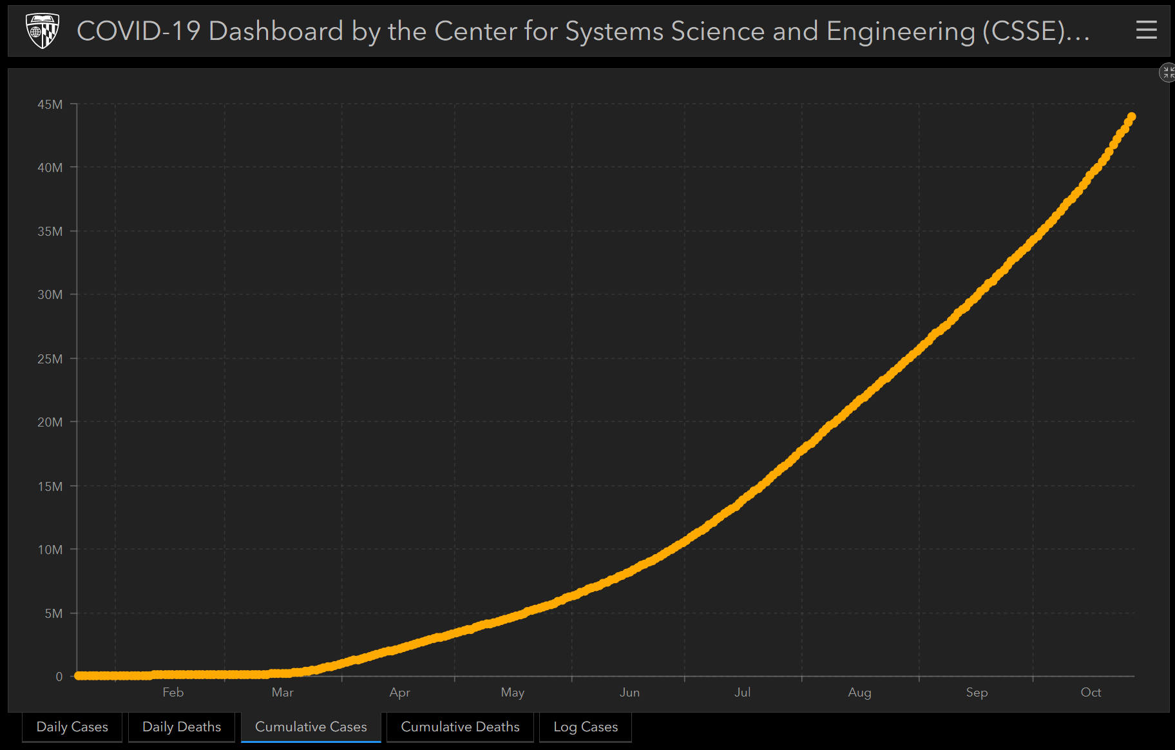Click the Apr month axis label

[x=399, y=693]
